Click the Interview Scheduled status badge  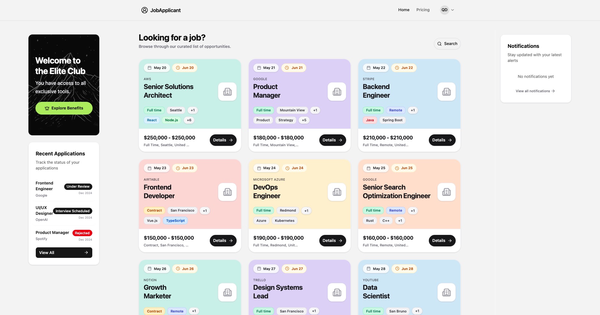click(72, 211)
